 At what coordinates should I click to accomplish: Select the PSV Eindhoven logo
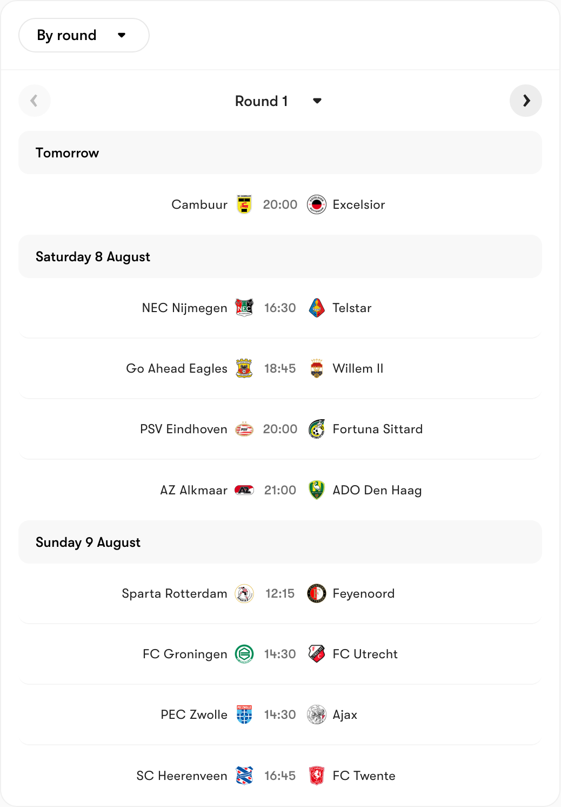(244, 429)
